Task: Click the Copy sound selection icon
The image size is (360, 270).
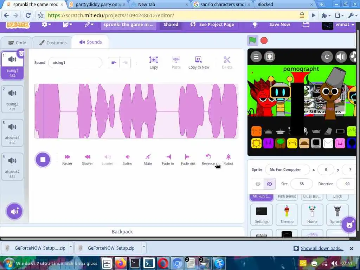Action: [154, 63]
